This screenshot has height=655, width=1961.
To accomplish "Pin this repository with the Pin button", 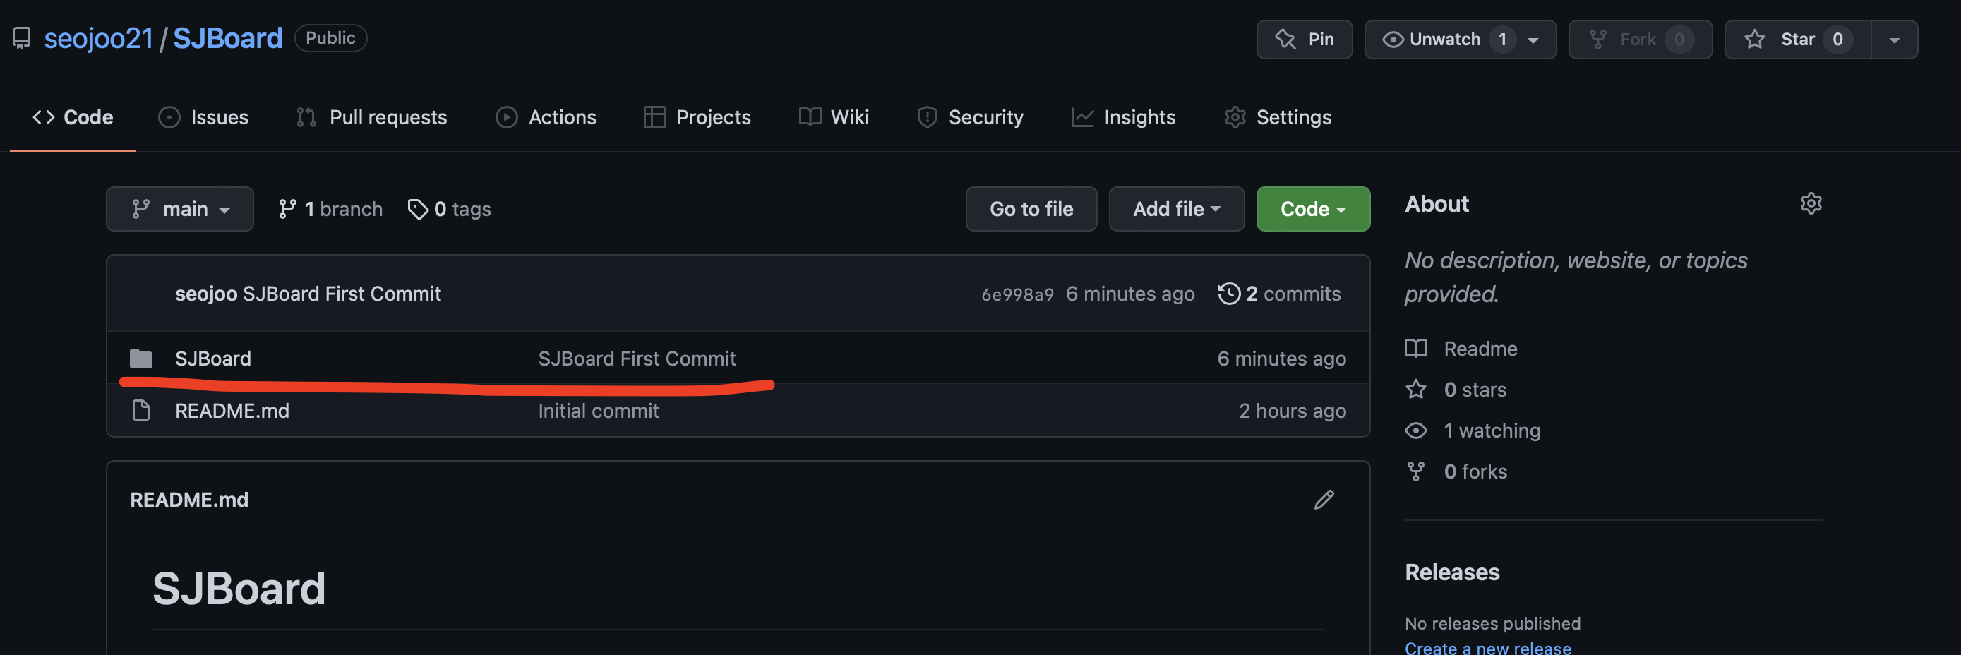I will pos(1304,39).
